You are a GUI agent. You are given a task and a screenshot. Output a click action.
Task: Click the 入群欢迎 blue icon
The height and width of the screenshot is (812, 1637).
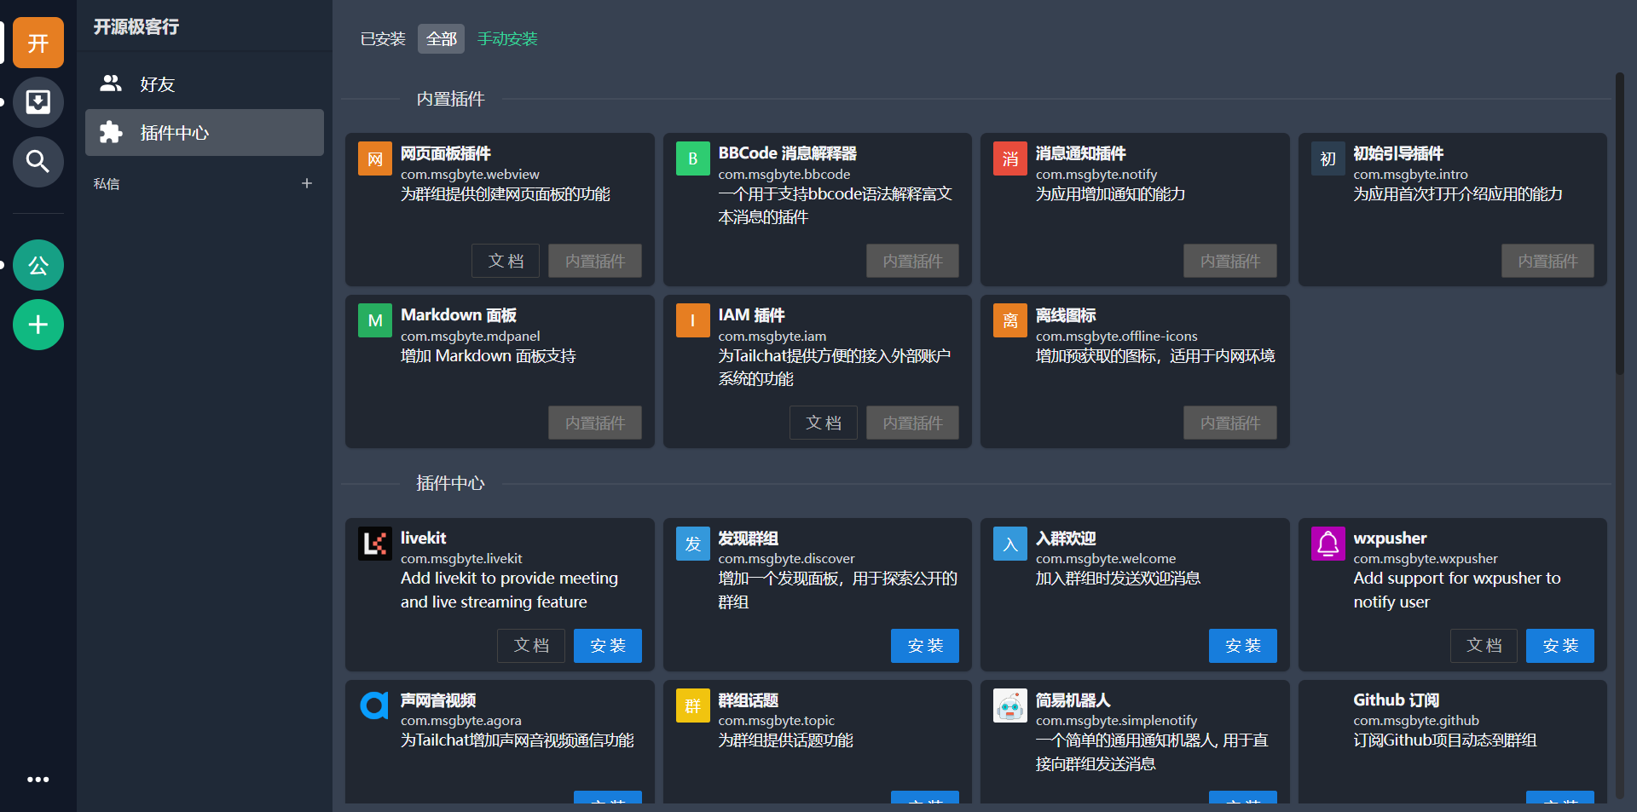pyautogui.click(x=1010, y=544)
